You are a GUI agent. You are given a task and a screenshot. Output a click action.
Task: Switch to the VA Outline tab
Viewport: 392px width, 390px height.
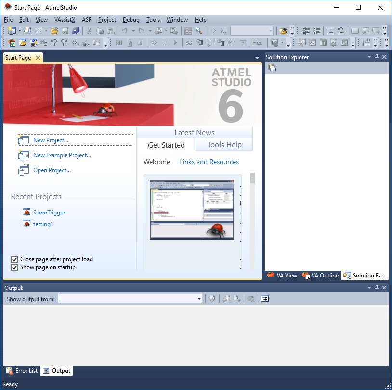(x=320, y=276)
